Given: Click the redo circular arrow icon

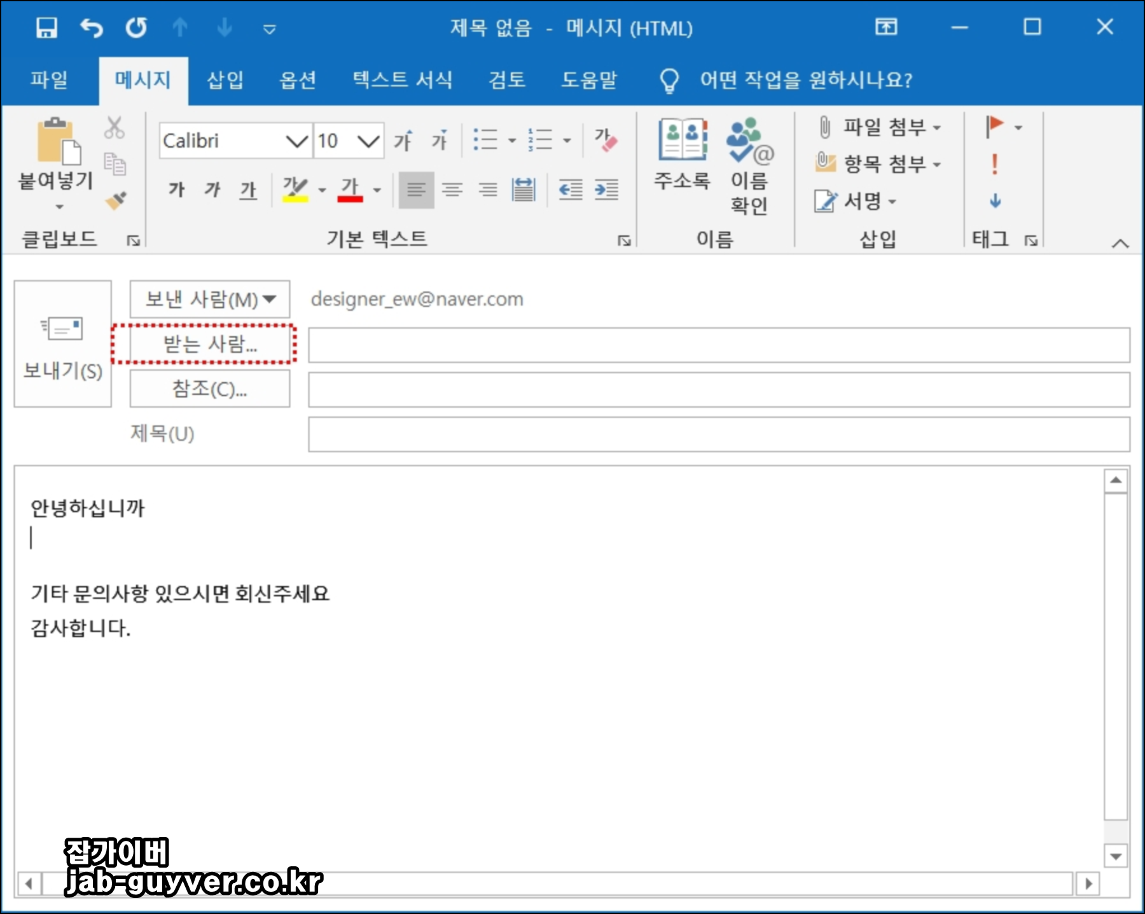Looking at the screenshot, I should point(136,27).
